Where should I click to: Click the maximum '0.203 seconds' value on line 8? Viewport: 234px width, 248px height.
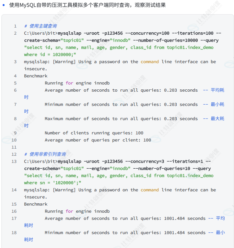181,118
